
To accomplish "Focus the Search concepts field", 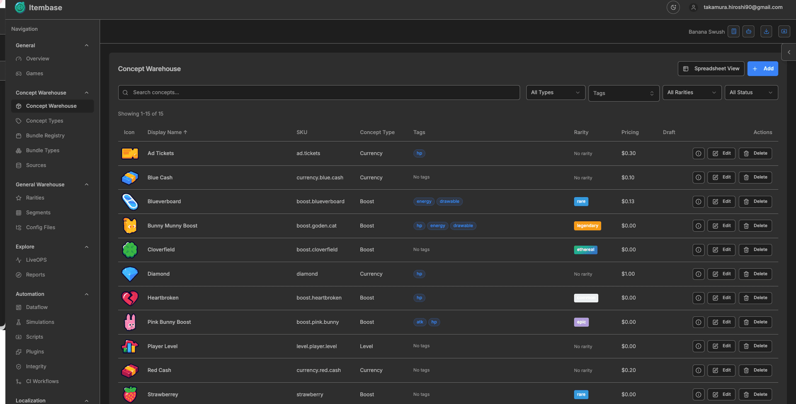I will (x=319, y=92).
